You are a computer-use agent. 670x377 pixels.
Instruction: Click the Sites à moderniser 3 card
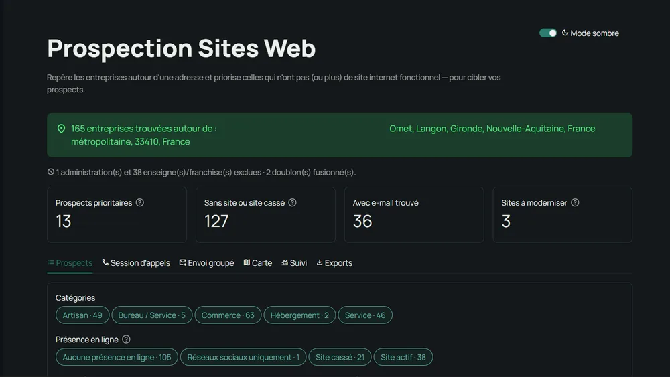[x=562, y=215]
